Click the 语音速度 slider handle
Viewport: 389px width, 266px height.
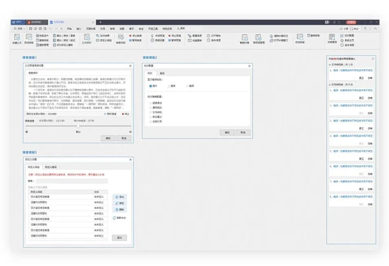point(78,126)
